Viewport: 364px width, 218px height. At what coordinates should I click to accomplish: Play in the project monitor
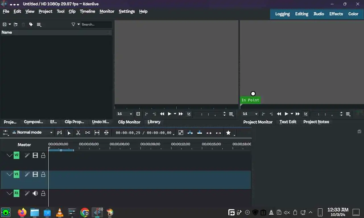tap(286, 114)
